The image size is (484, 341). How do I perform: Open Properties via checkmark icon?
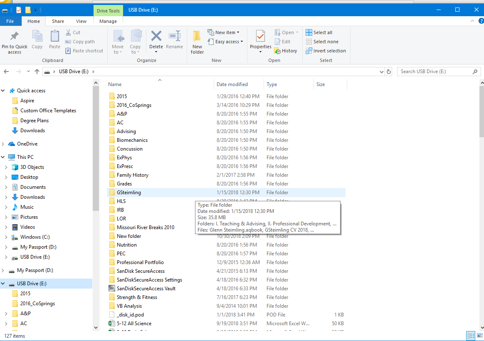pyautogui.click(x=261, y=37)
